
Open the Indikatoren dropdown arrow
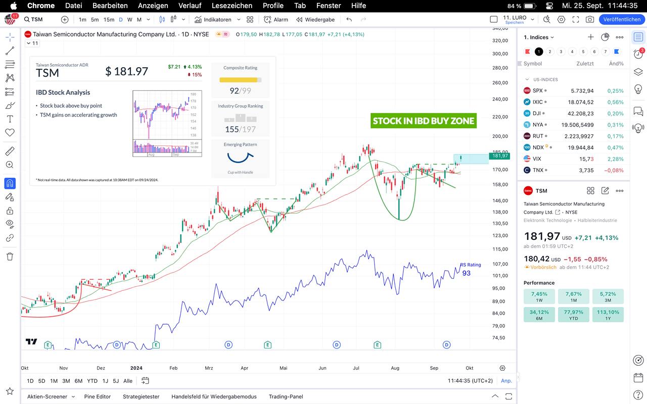click(239, 19)
